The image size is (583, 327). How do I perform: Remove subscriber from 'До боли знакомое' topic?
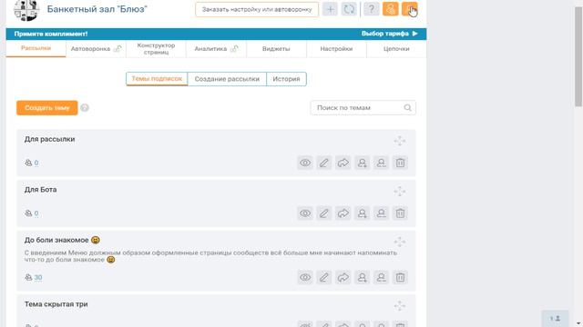tap(381, 277)
